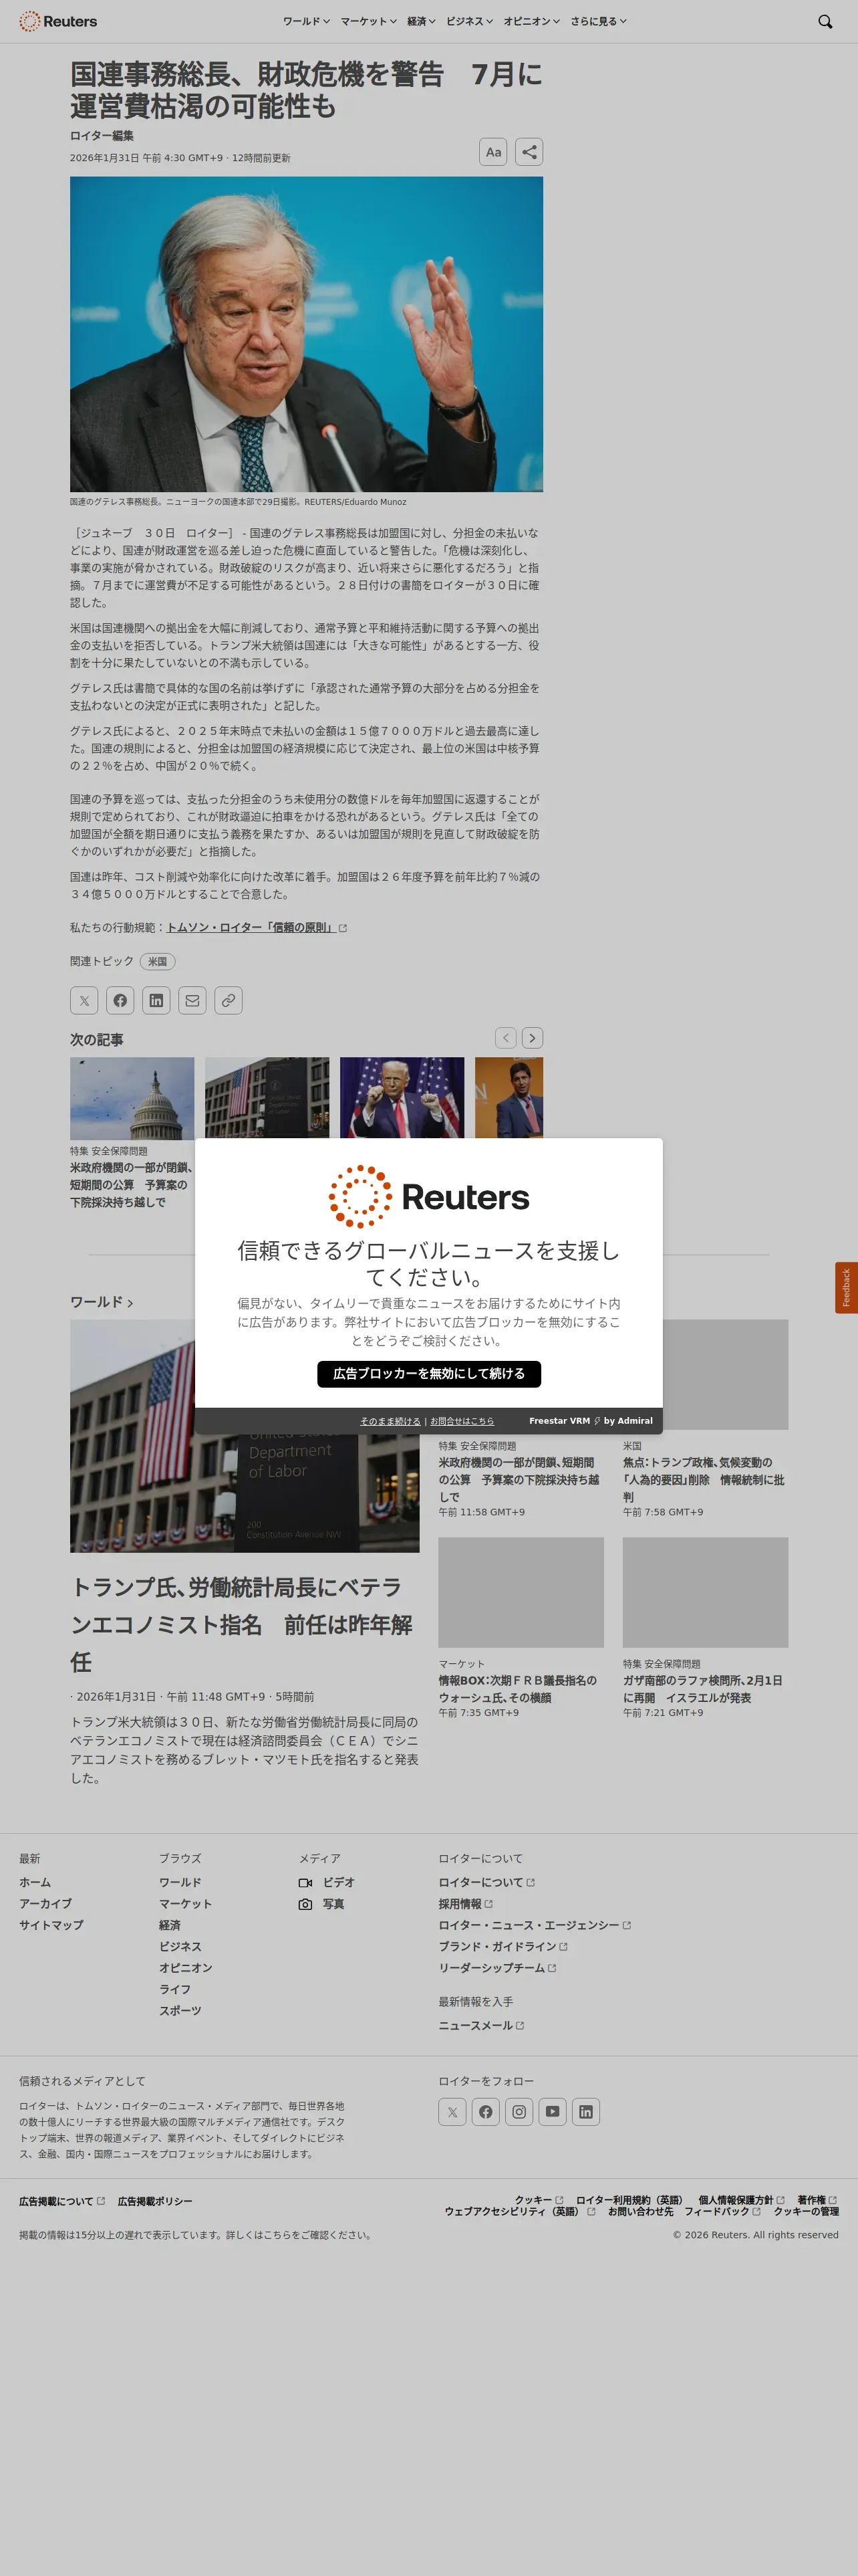858x2576 pixels.
Task: Open footer ホーム link
Action: point(35,1883)
